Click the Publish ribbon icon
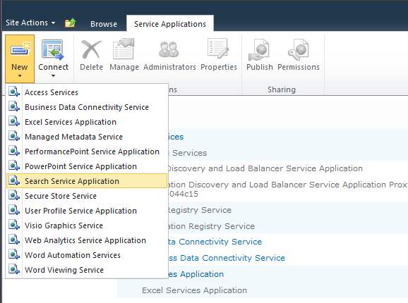The width and height of the screenshot is (408, 303). click(x=259, y=49)
